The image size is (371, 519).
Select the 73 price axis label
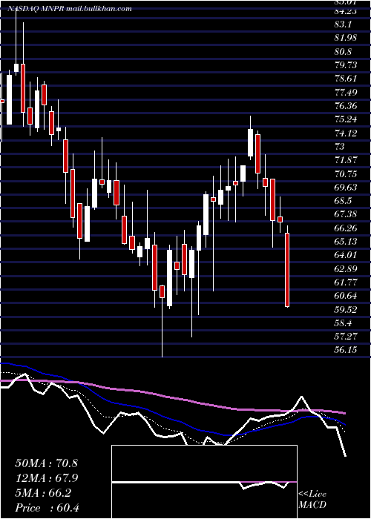340,147
